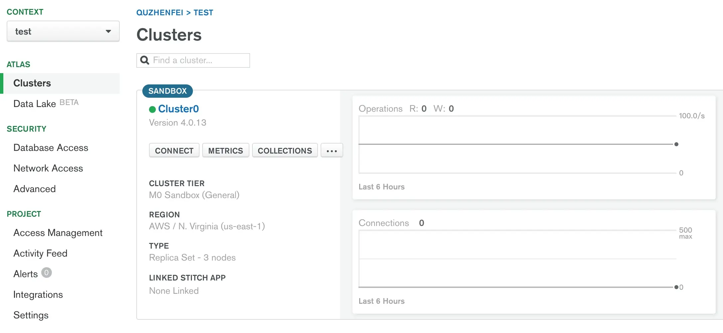Open the Cluster0 name link

[x=178, y=109]
